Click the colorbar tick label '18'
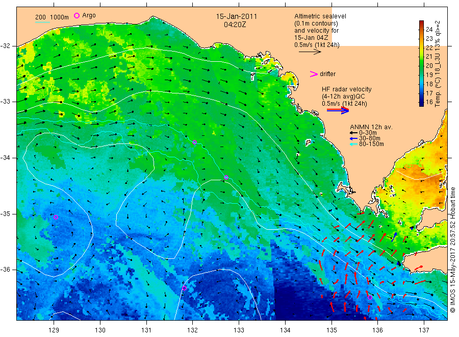This screenshot has height=337, width=459. coord(429,84)
